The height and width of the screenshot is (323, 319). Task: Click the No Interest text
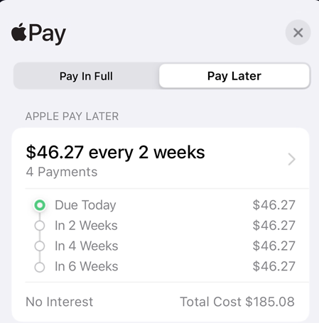(59, 302)
